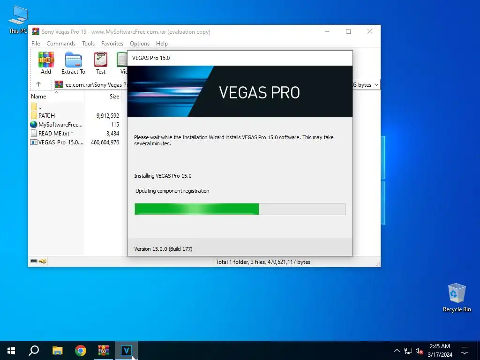Open File Explorer from the taskbar
The image size is (480, 360).
point(57,351)
